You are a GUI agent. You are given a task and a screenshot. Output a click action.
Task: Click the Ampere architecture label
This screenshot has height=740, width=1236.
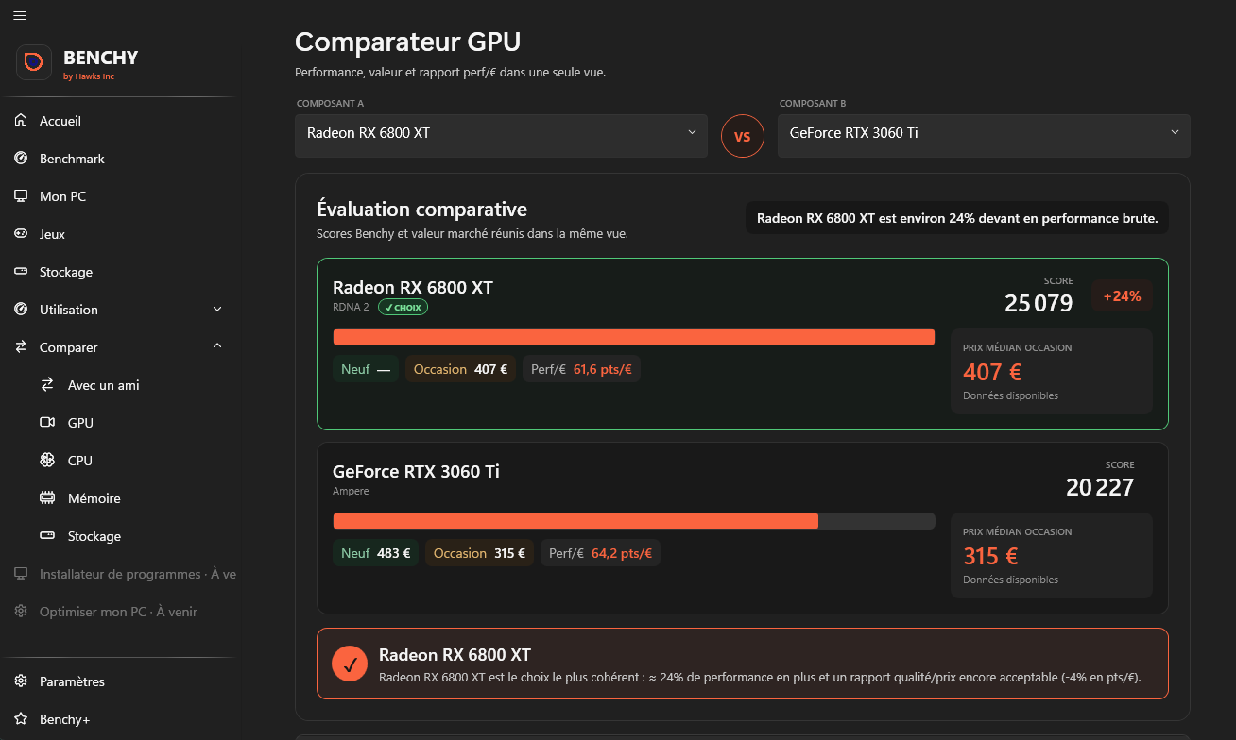tap(351, 491)
